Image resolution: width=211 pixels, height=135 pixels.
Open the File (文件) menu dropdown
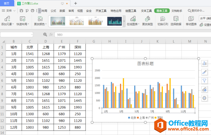tap(9, 10)
